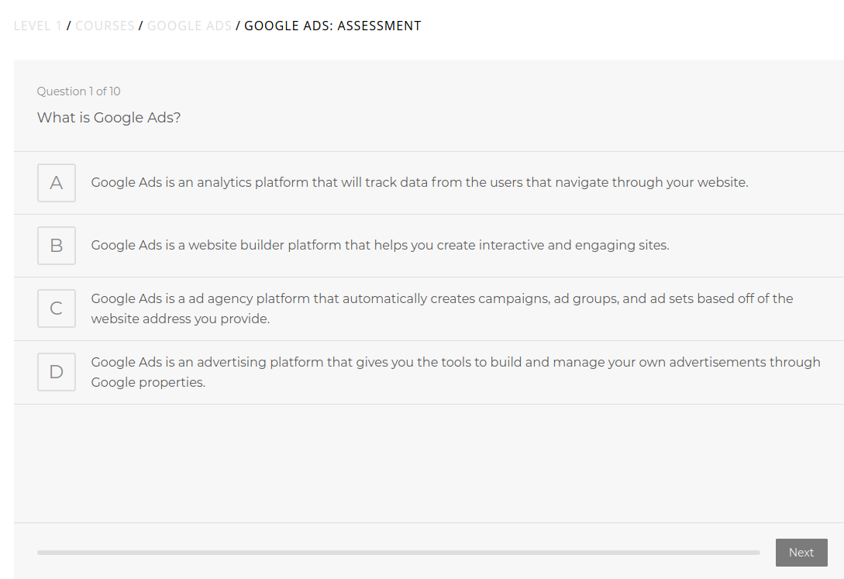844x579 pixels.
Task: Navigate to the GOOGLE ADS breadcrumb
Action: [189, 26]
